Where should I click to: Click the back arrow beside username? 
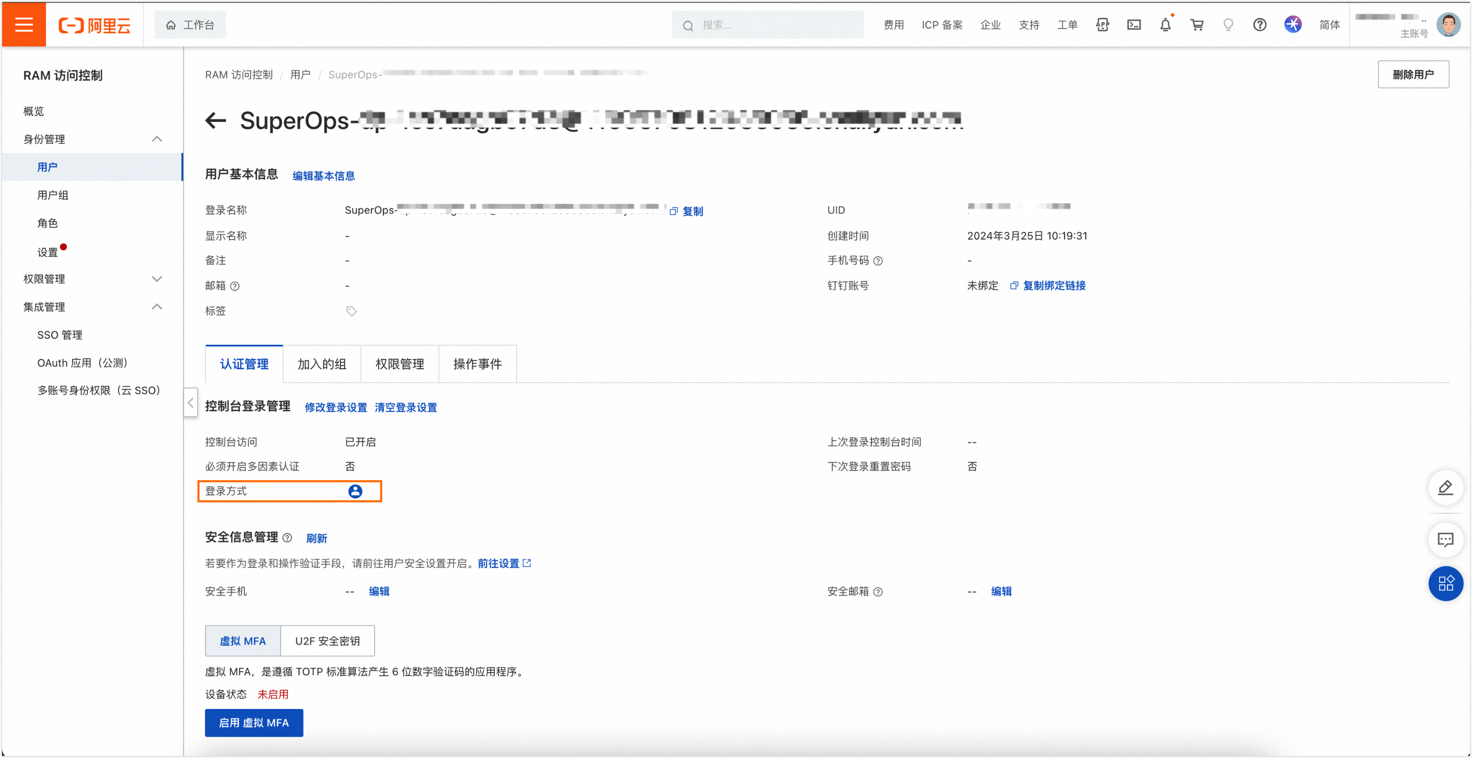(215, 121)
